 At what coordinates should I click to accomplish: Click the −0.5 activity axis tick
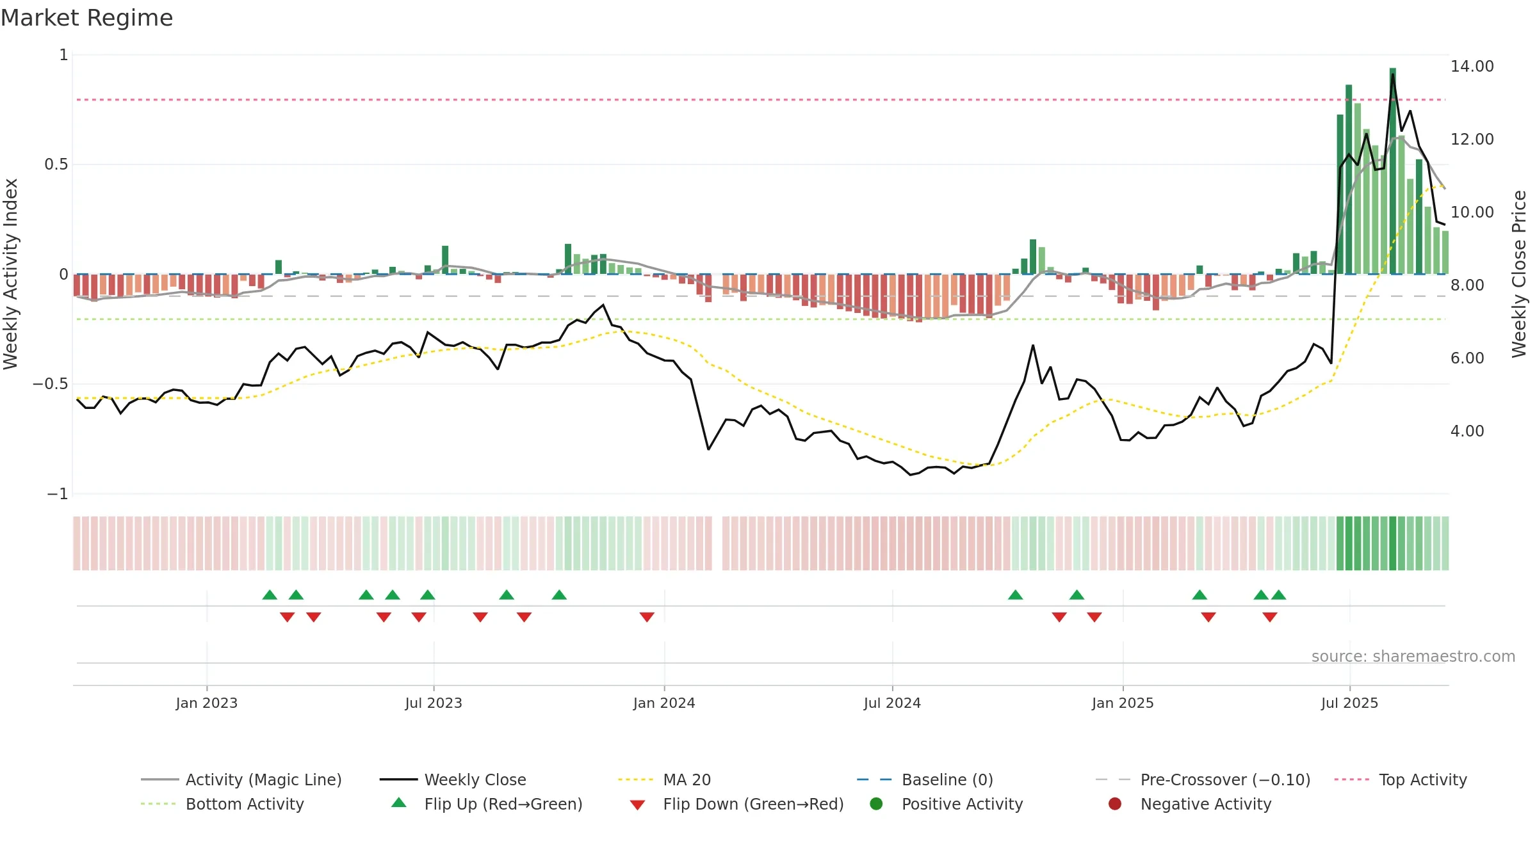click(x=50, y=384)
